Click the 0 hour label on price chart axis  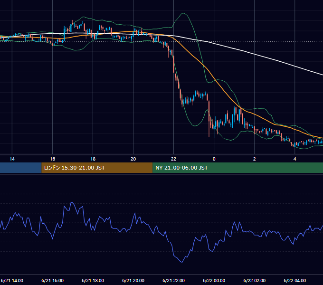point(214,159)
